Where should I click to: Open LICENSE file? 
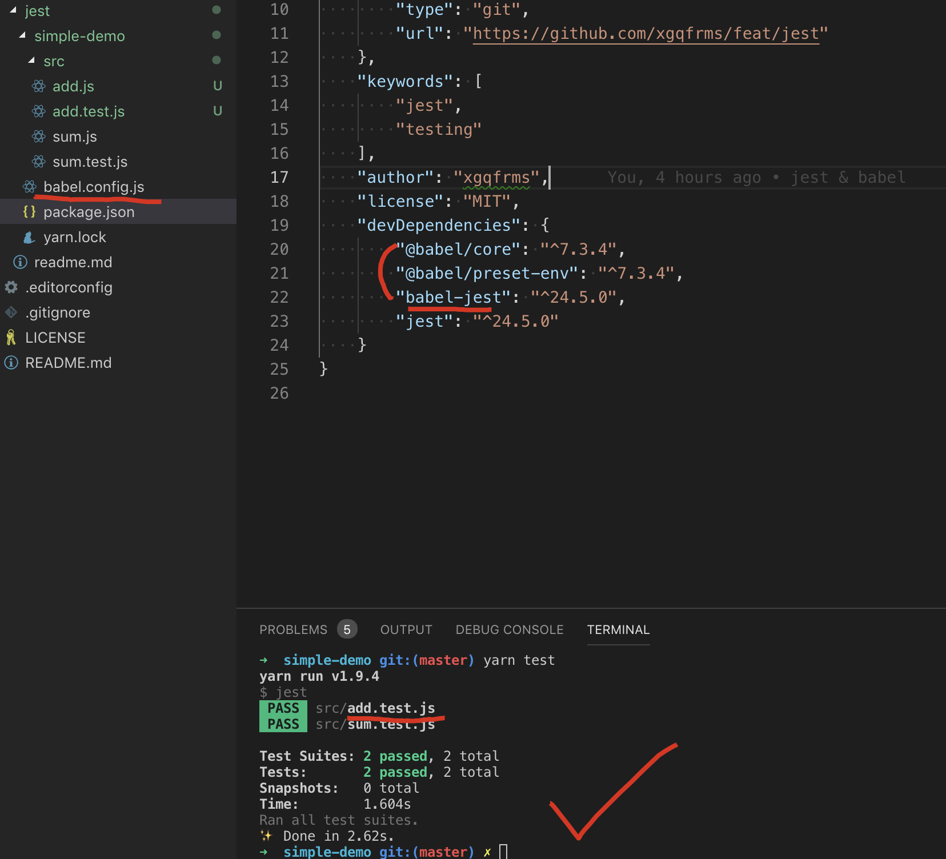coord(55,338)
